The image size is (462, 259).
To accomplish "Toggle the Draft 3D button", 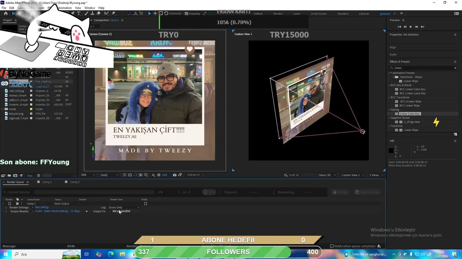I will pyautogui.click(x=292, y=175).
